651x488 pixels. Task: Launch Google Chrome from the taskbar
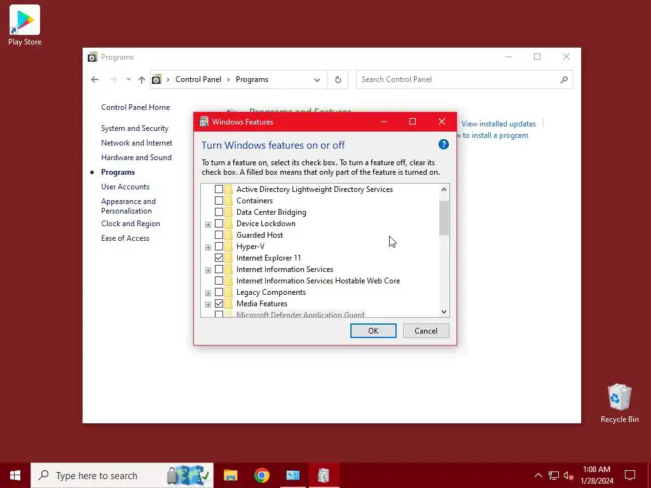261,475
